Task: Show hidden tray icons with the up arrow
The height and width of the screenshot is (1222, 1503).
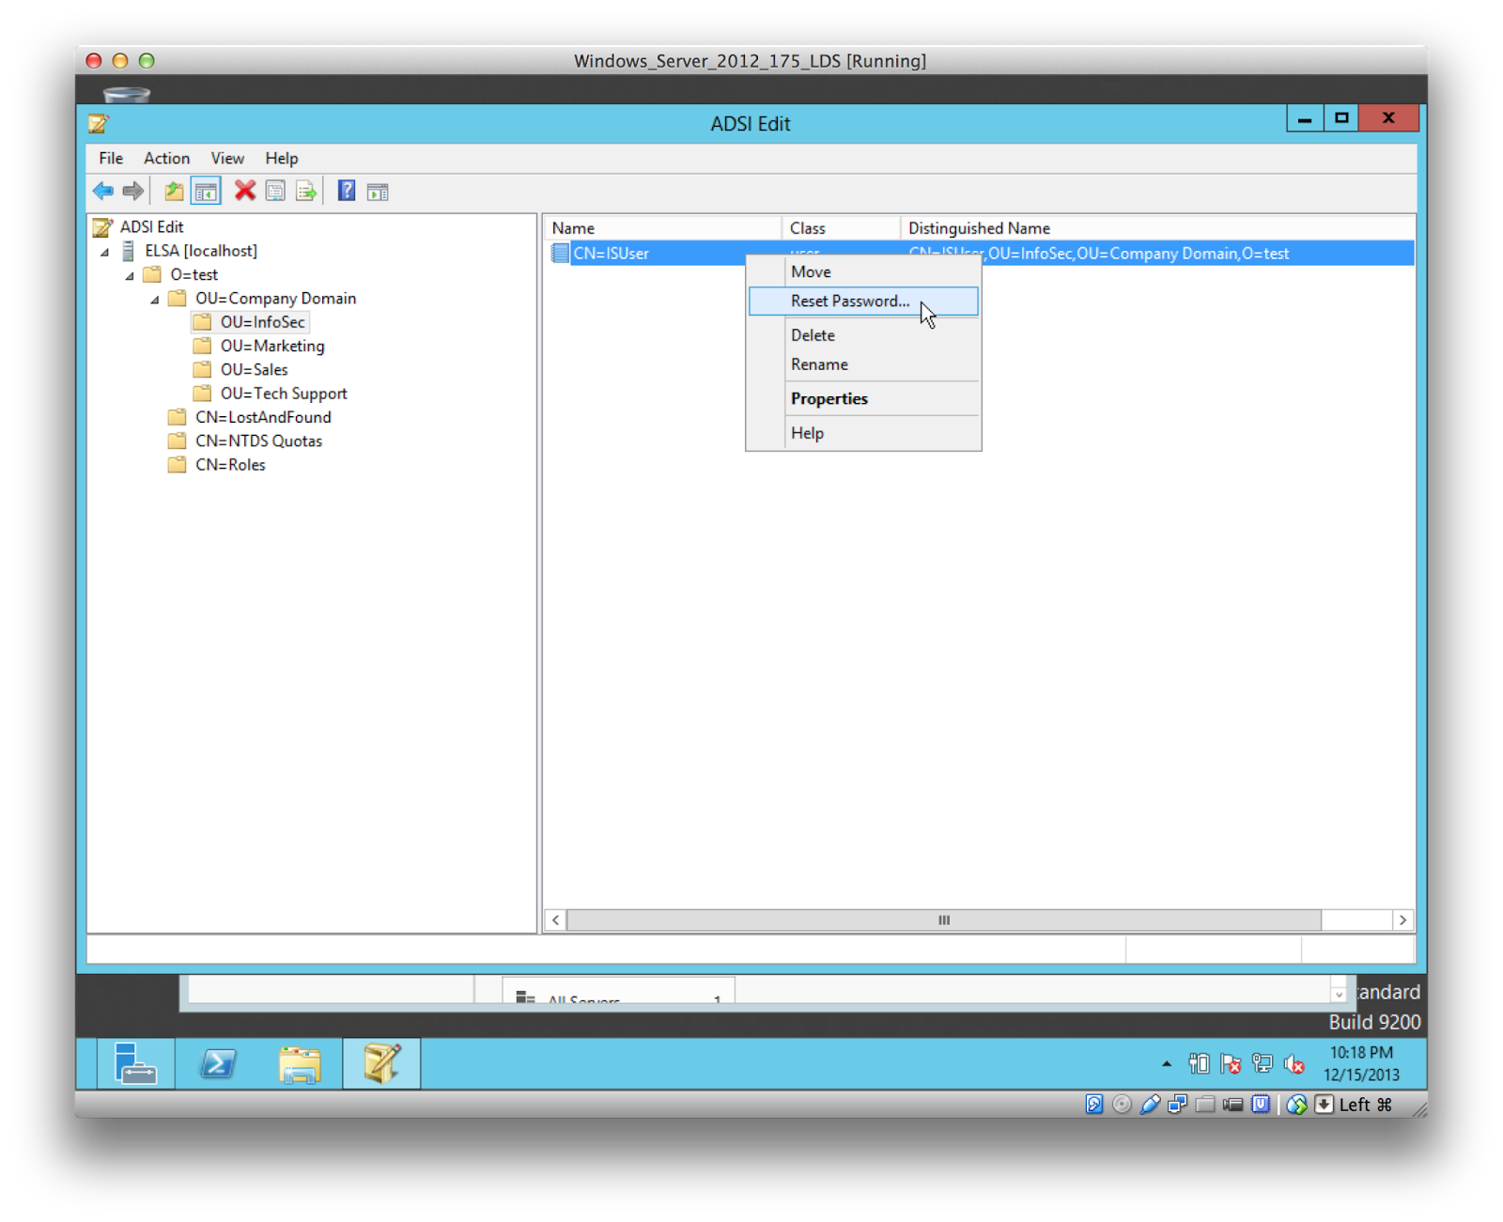Action: (1167, 1064)
